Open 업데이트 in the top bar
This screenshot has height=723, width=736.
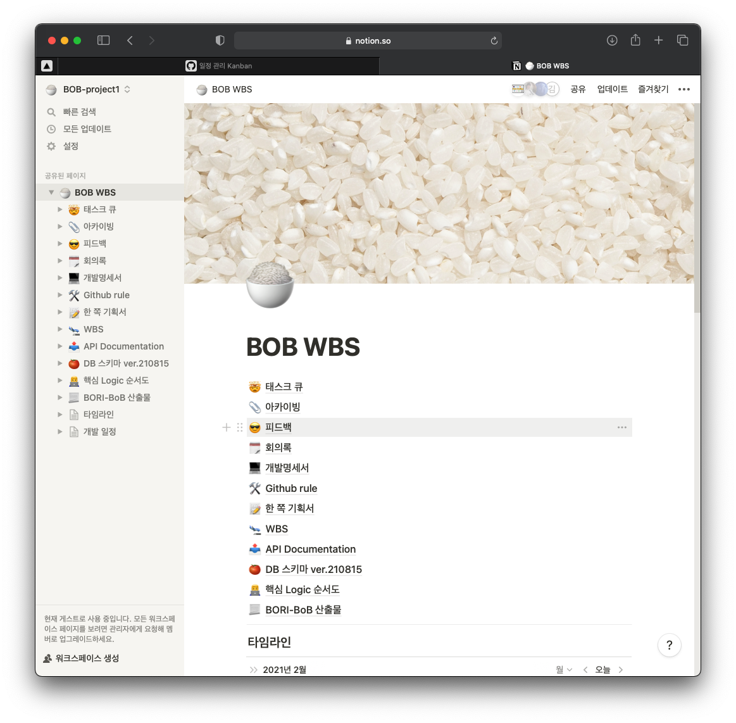click(x=612, y=89)
